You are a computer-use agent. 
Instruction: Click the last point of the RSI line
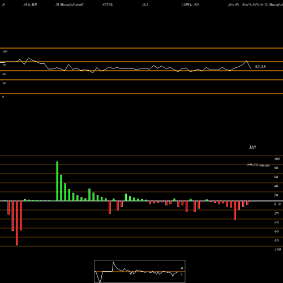click(251, 68)
